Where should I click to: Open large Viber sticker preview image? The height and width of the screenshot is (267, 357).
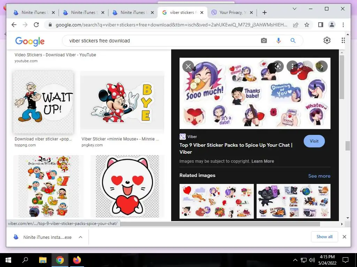(x=255, y=93)
